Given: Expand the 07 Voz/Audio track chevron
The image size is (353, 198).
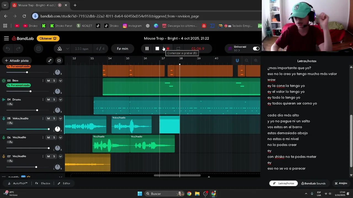Looking at the screenshot, I should click(60, 156).
